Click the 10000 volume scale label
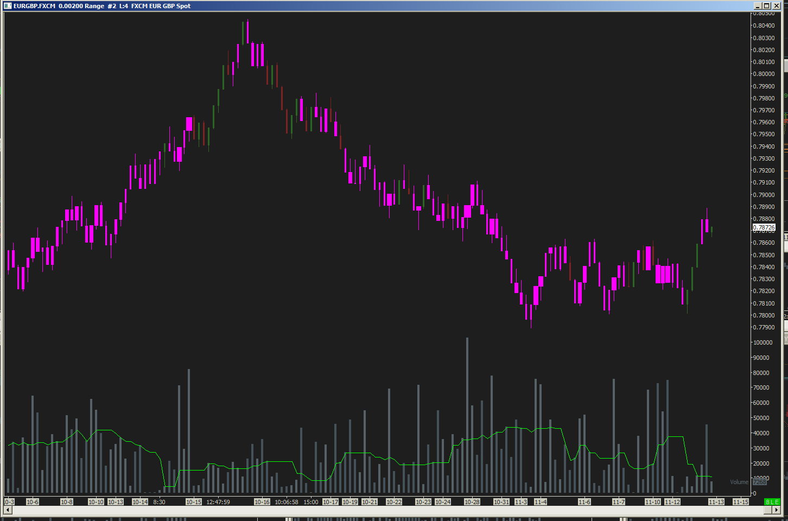The height and width of the screenshot is (521, 788). tap(761, 478)
